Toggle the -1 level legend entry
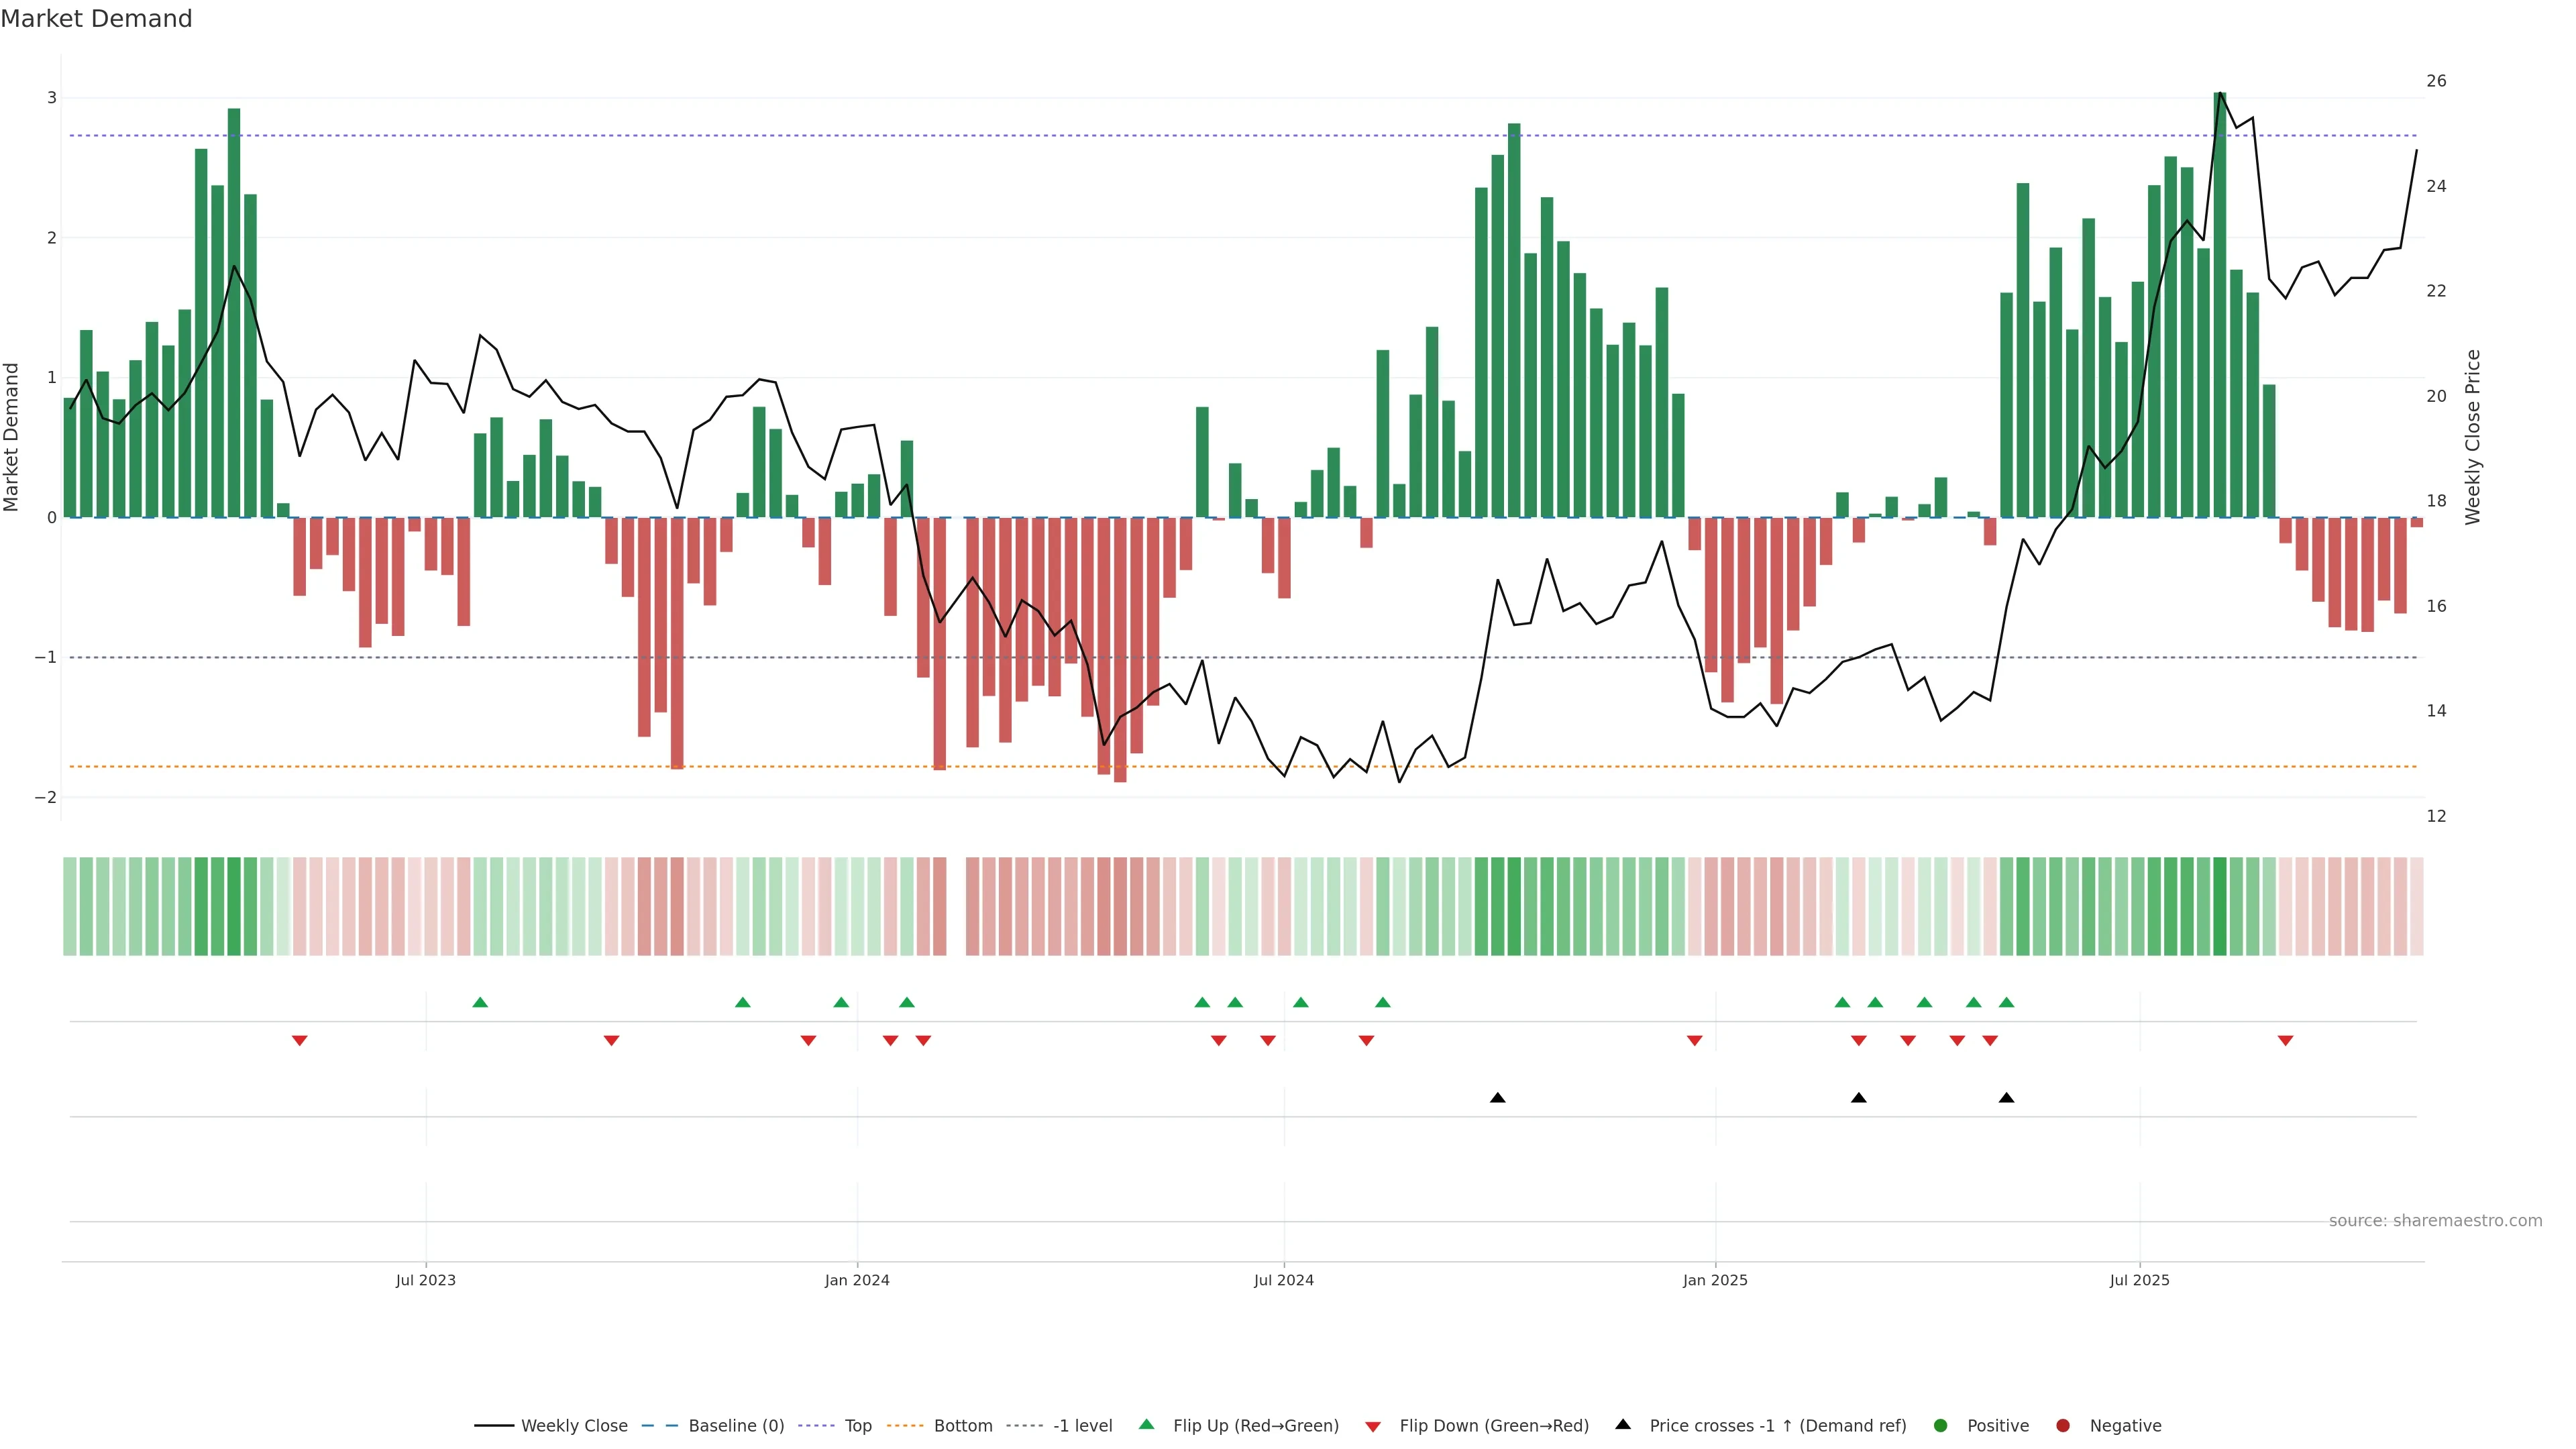The image size is (2576, 1449). pos(1082,1425)
